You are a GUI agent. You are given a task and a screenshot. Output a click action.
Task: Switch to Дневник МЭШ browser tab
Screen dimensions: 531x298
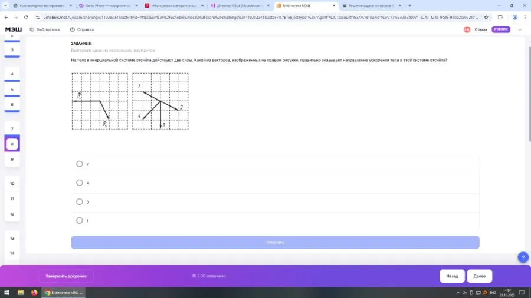click(x=240, y=6)
